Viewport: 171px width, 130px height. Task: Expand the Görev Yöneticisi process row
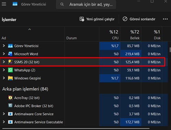(4, 46)
